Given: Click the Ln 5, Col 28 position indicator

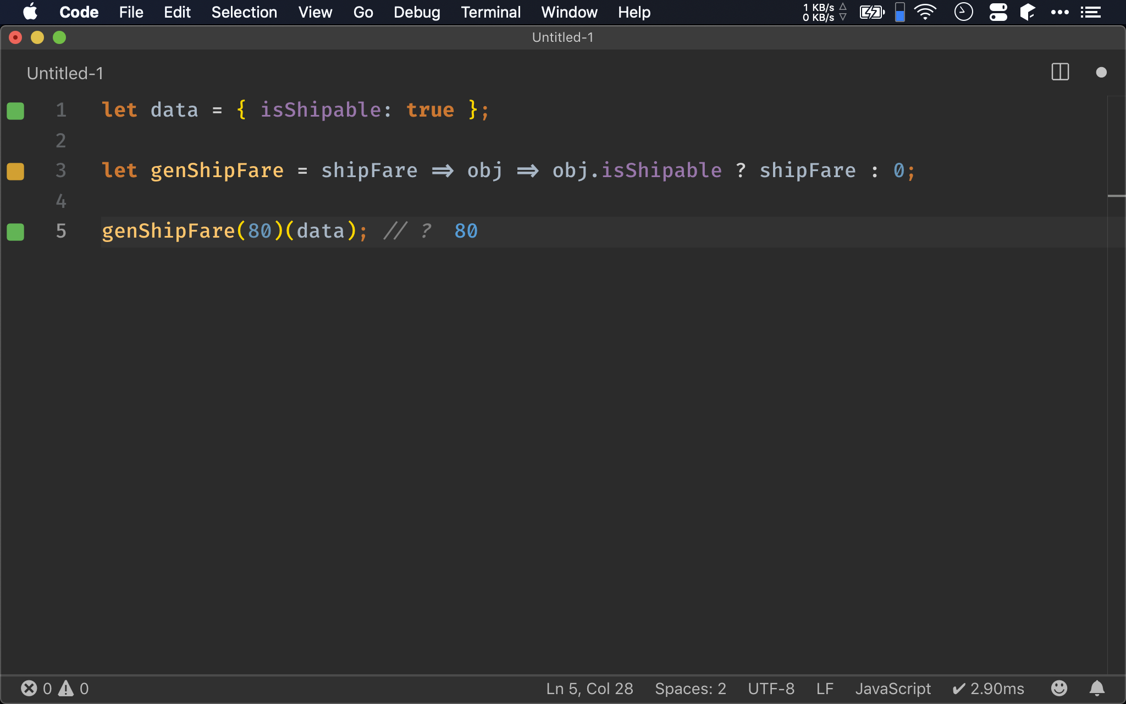Looking at the screenshot, I should click(589, 689).
